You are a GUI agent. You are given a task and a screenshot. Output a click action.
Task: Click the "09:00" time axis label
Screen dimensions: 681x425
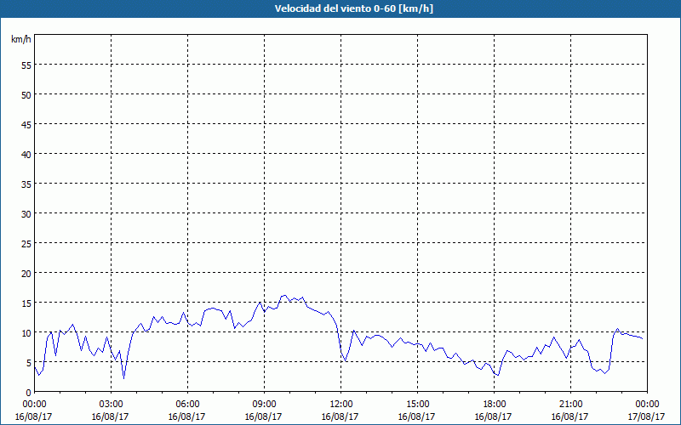tap(264, 405)
